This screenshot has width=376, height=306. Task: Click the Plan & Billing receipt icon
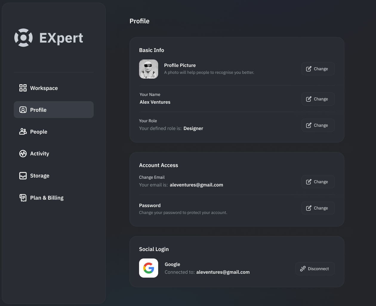coord(23,198)
